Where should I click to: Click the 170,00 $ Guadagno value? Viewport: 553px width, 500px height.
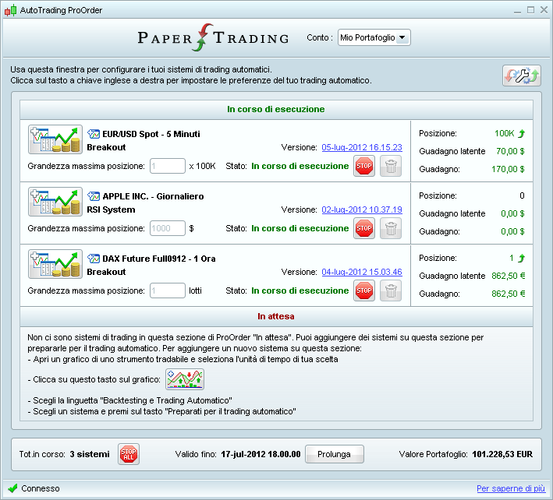[508, 169]
